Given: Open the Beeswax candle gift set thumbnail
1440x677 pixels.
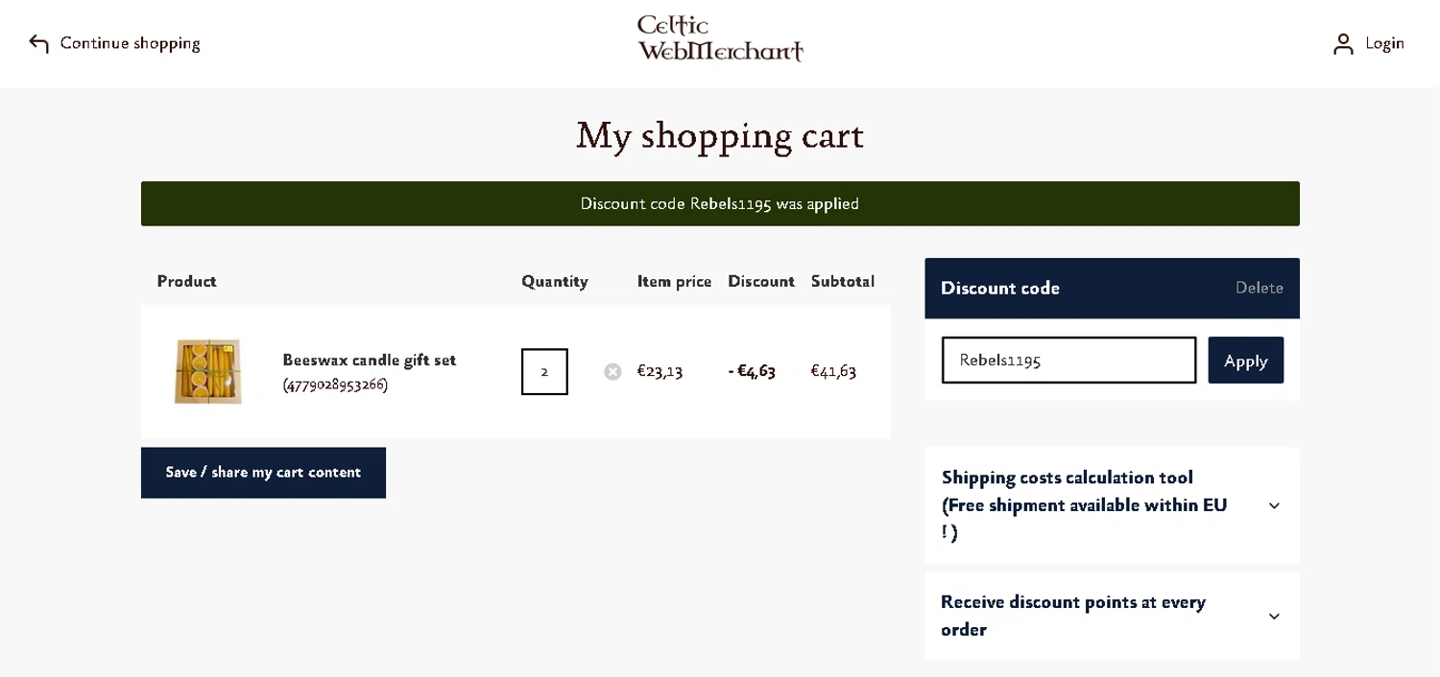Looking at the screenshot, I should tap(207, 371).
